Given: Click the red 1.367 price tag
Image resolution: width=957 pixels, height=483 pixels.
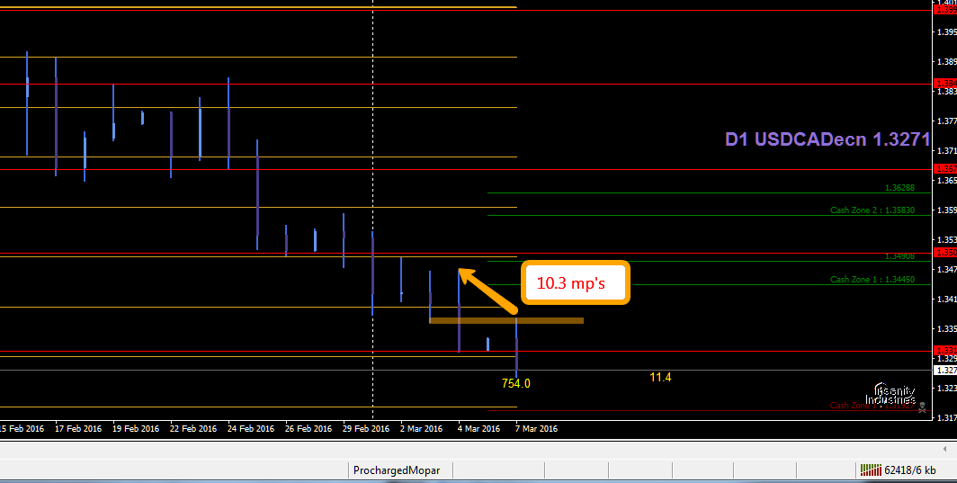Looking at the screenshot, I should point(946,168).
